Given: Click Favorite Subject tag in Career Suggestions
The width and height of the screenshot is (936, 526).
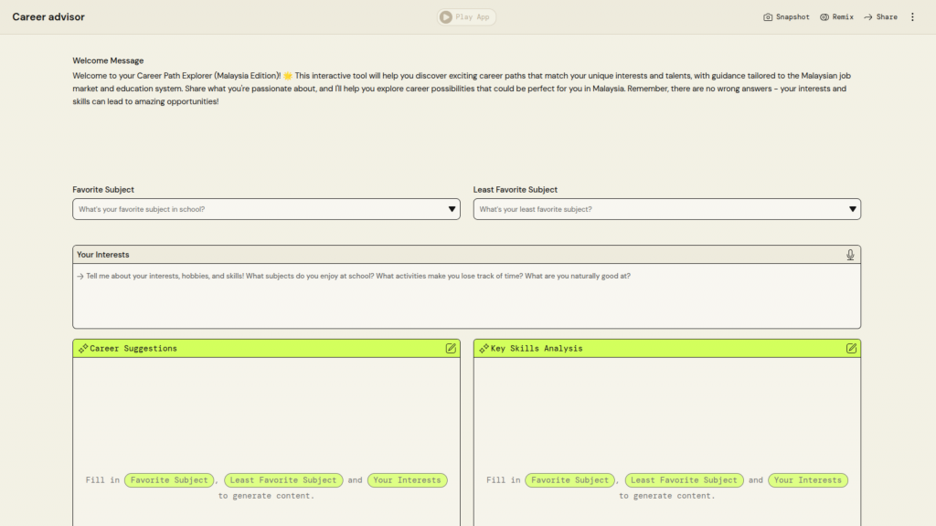Looking at the screenshot, I should [x=170, y=480].
